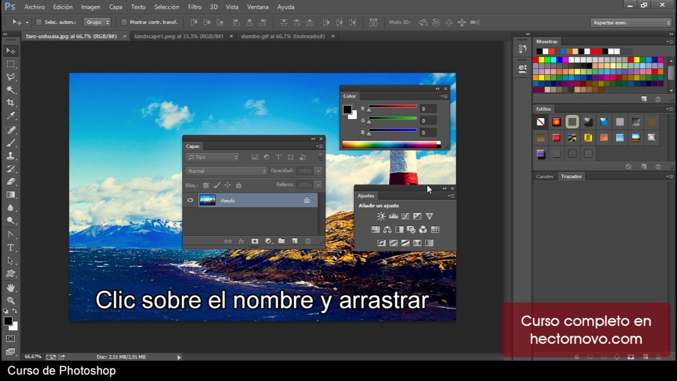Add a Vibrance adjustment
This screenshot has width=677, height=381.
[429, 216]
